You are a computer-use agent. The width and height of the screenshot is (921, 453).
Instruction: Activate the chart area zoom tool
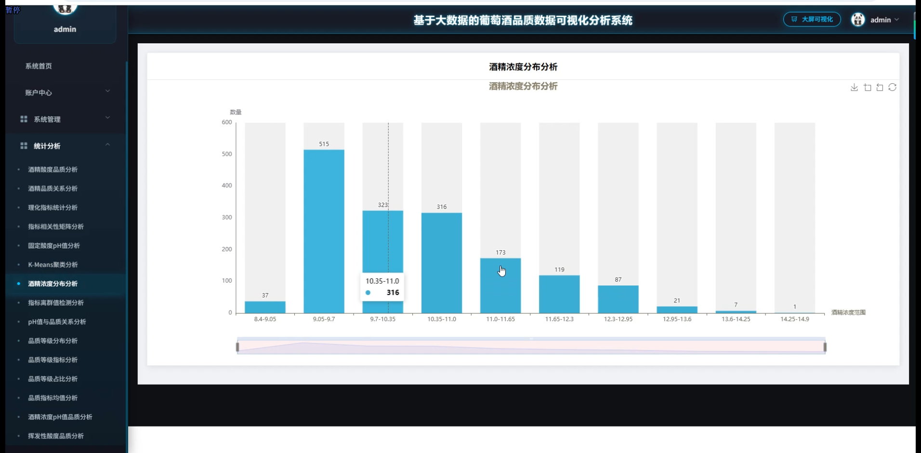[868, 87]
